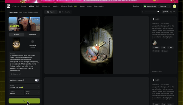The height and width of the screenshot is (105, 183).
Task: Add an optional End frame
Action: [33, 44]
